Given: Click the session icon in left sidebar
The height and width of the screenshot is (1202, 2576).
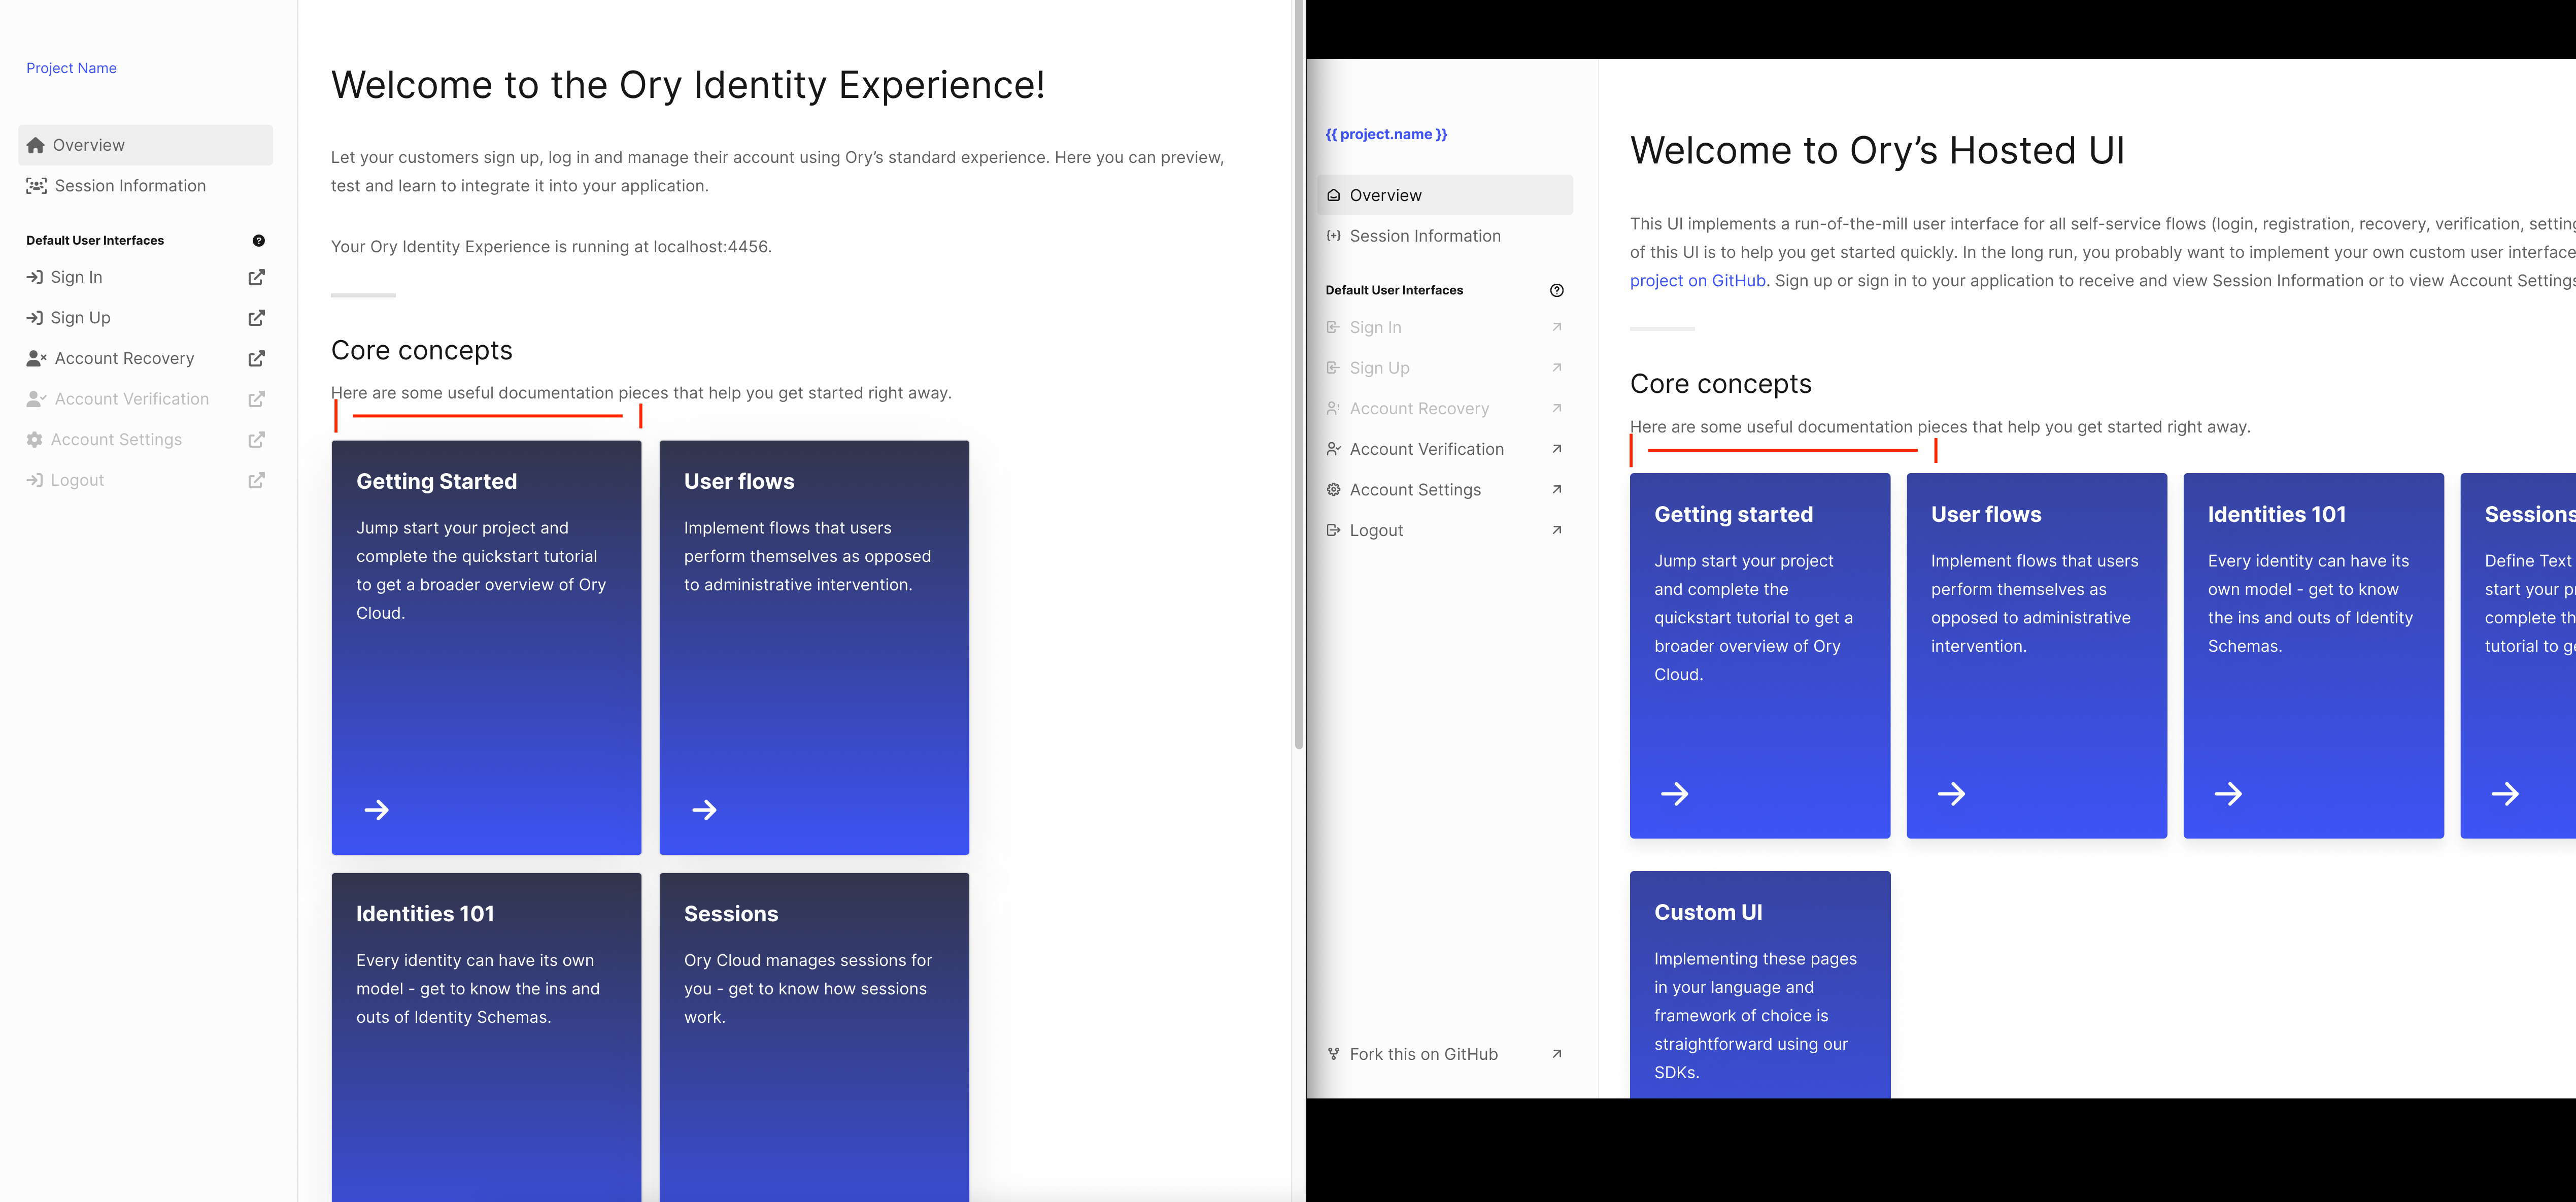Looking at the screenshot, I should tap(37, 186).
